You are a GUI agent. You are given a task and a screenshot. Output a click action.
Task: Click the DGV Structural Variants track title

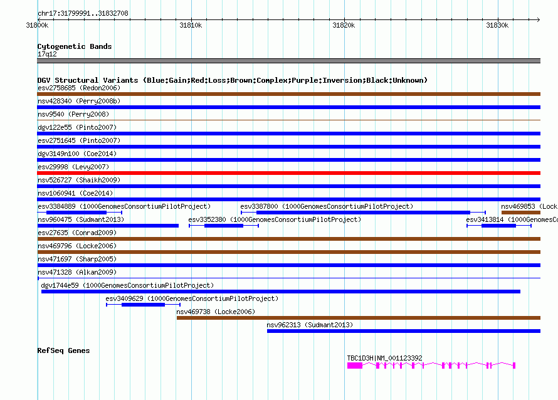point(233,80)
